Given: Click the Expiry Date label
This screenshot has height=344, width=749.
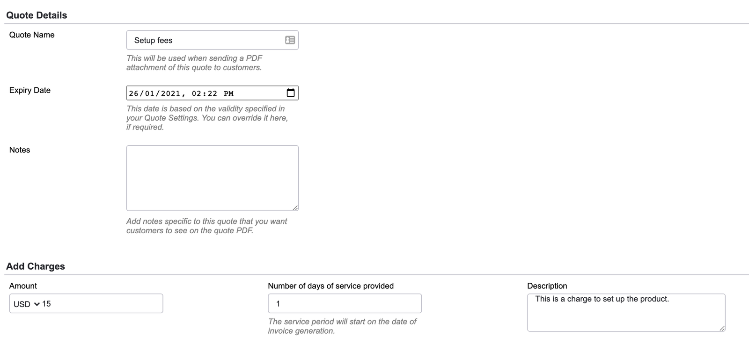Looking at the screenshot, I should click(30, 90).
